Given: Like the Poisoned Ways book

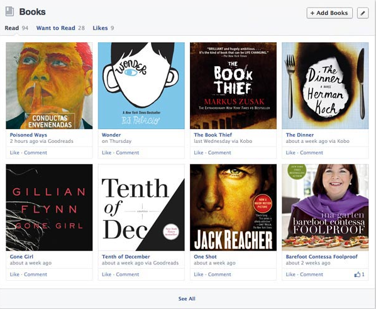Looking at the screenshot, I should tap(14, 152).
